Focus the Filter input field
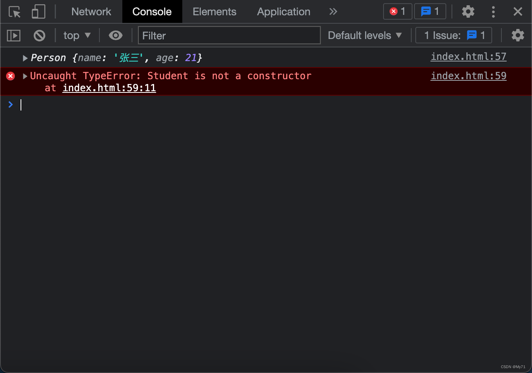 click(229, 36)
